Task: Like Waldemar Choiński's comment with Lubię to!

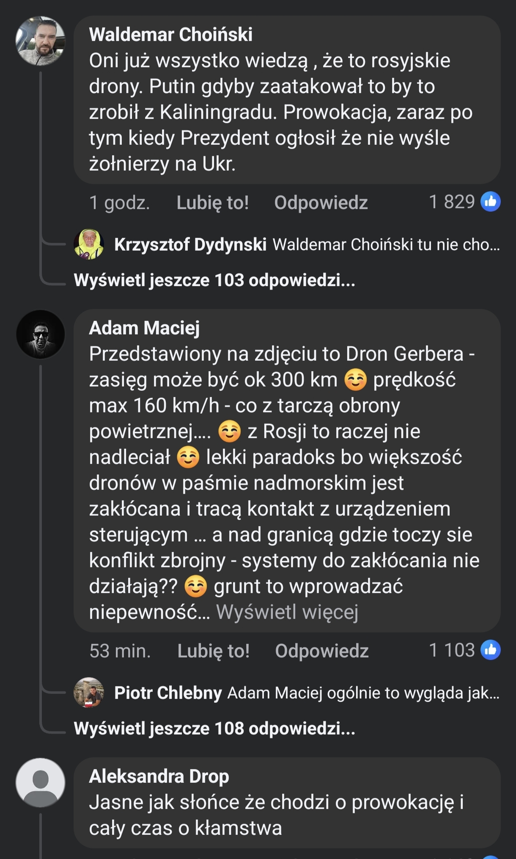Action: [x=212, y=203]
